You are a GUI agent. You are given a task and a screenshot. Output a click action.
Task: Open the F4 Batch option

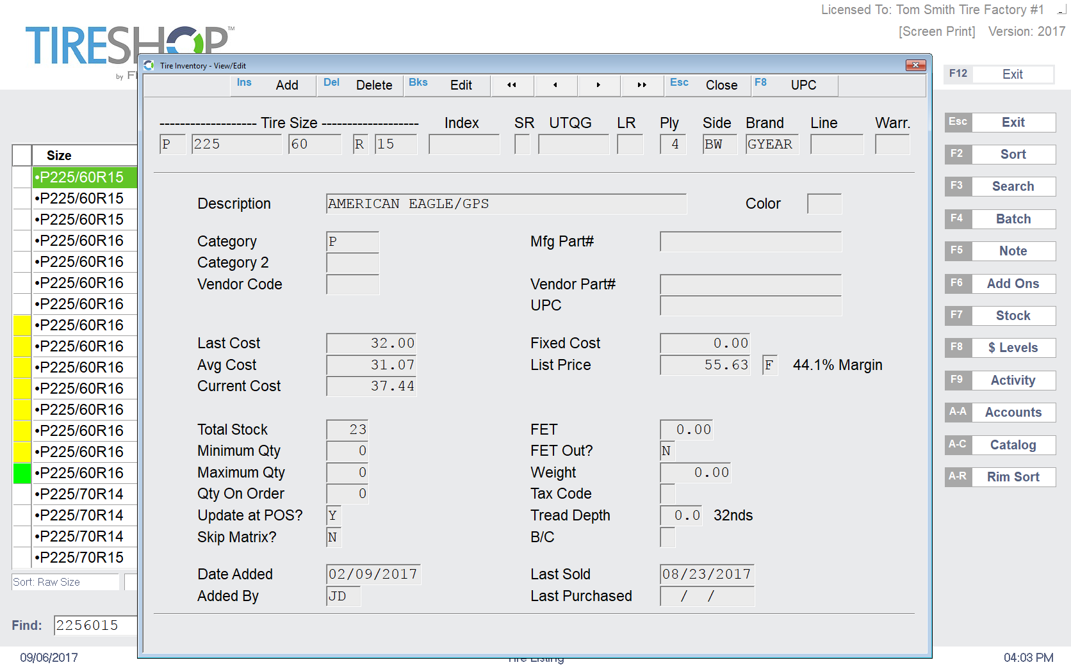click(1000, 219)
